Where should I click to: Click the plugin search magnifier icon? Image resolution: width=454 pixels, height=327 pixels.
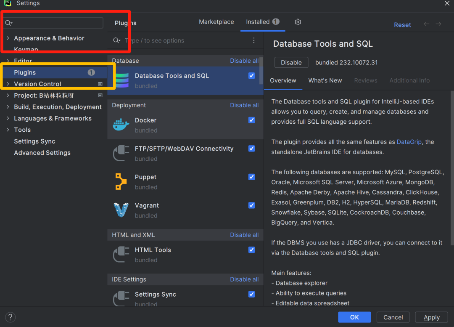click(116, 40)
